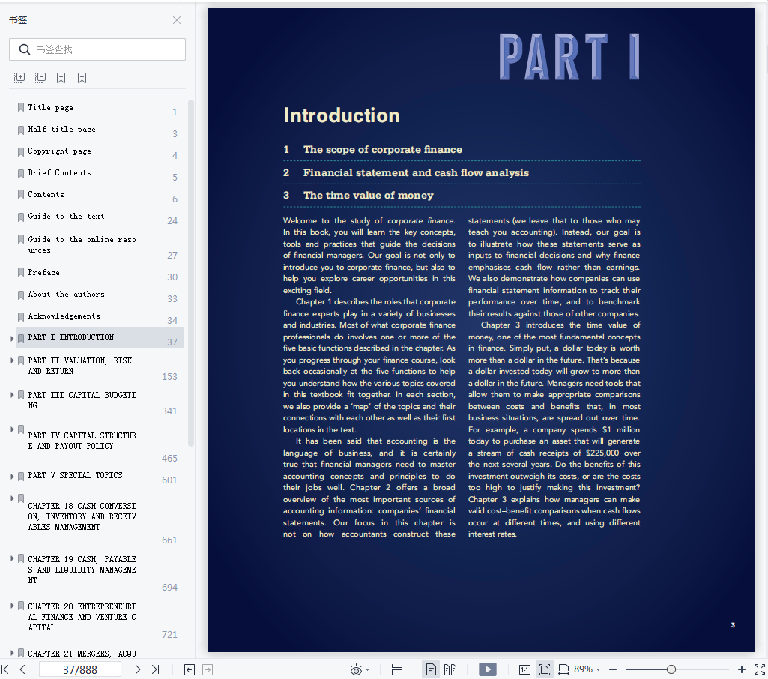Zoom out with minus button
768x679 pixels.
pyautogui.click(x=613, y=669)
